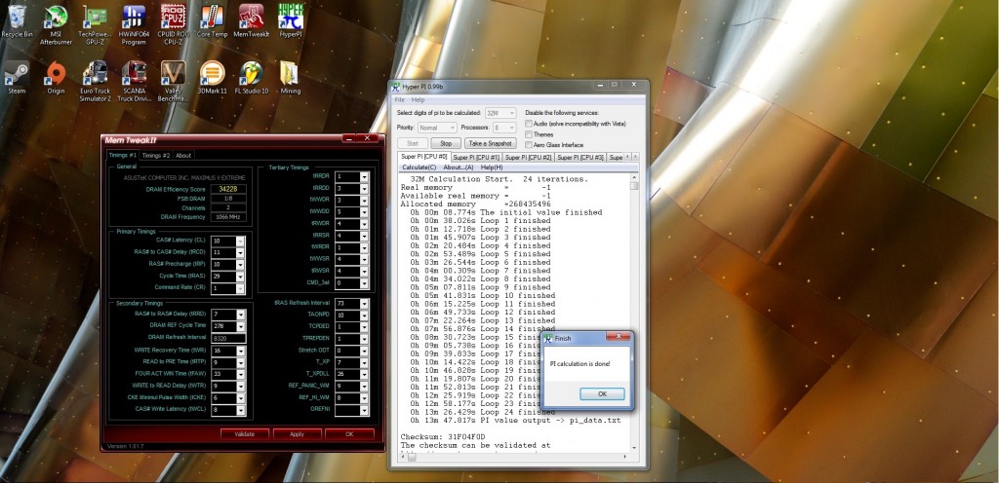Open the Calculate(C) menu
This screenshot has width=999, height=483.
(x=419, y=167)
